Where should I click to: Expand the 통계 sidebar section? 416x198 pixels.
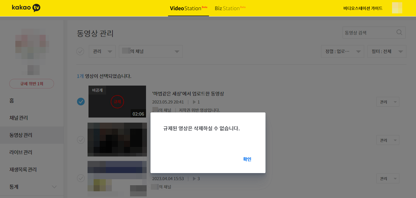(32, 187)
